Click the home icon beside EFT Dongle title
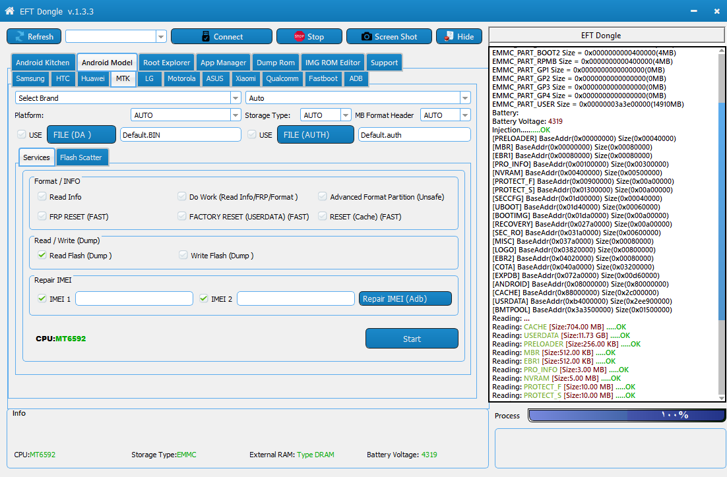Viewport: 727px width, 477px height. point(9,11)
